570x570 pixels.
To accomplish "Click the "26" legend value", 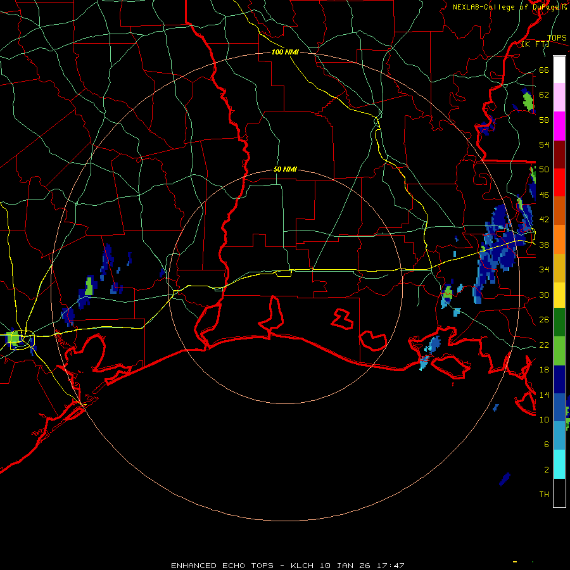I will [x=544, y=320].
